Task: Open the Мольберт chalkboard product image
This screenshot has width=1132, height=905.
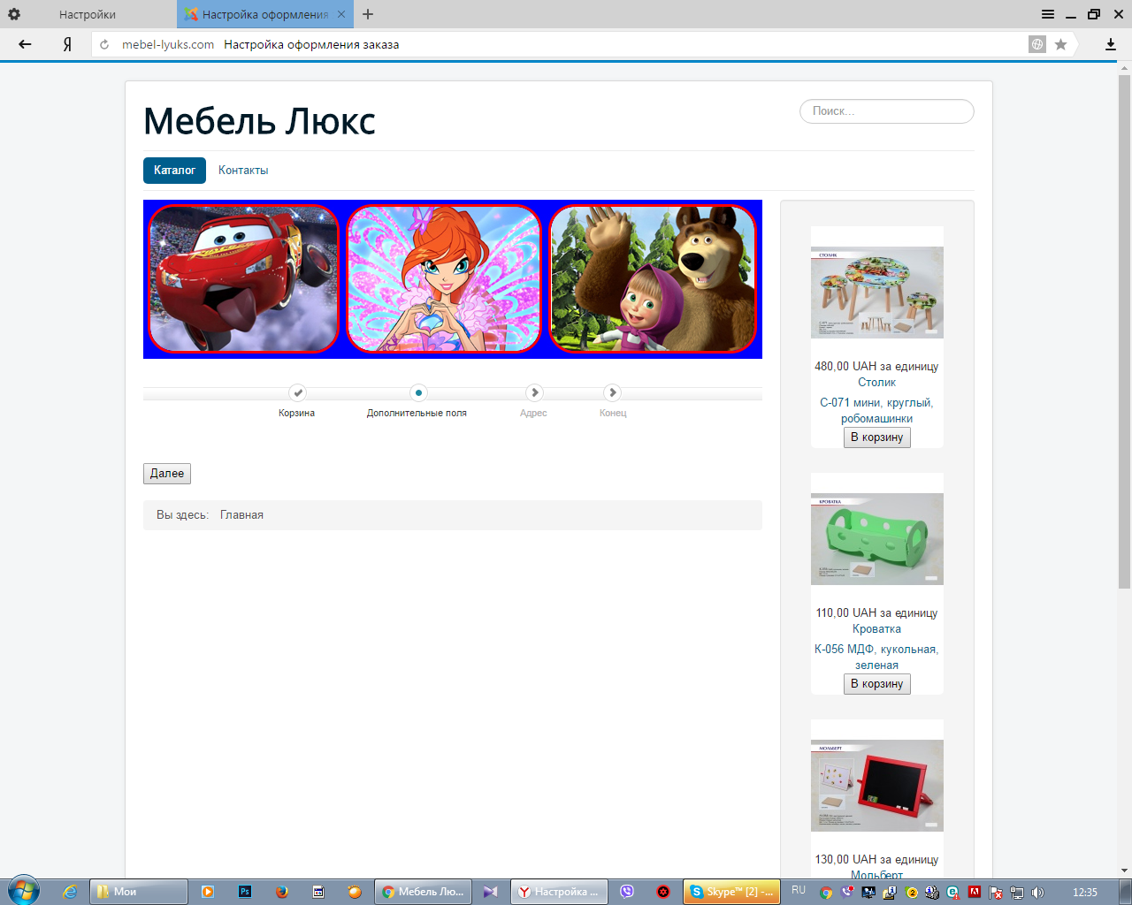Action: 877,786
